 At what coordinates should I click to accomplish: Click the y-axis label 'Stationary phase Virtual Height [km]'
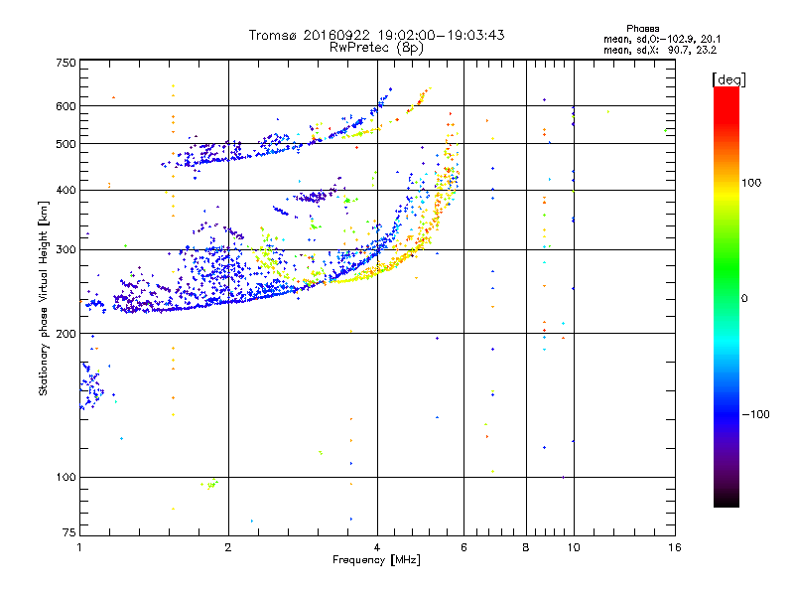[43, 298]
